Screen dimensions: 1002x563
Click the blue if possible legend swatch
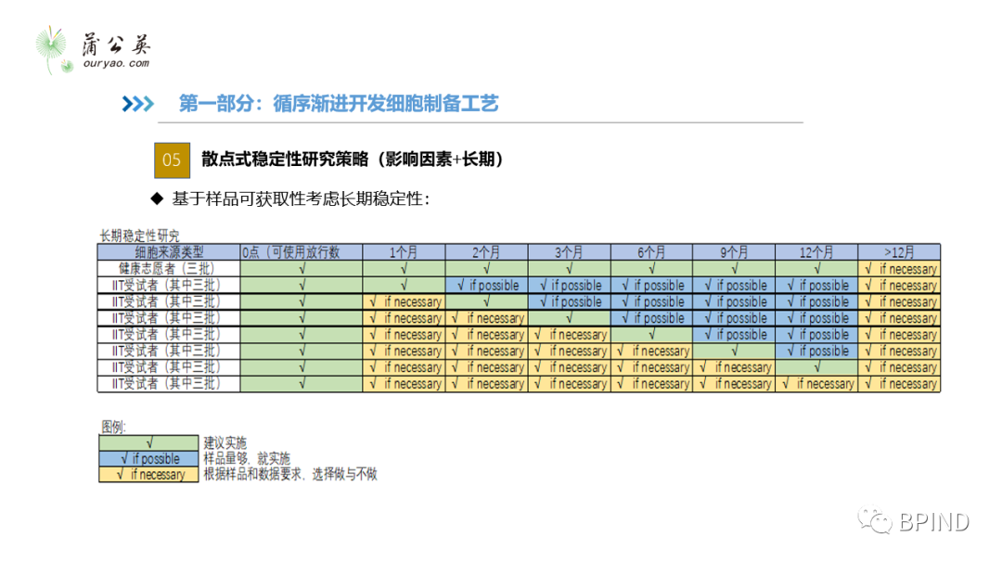click(148, 458)
